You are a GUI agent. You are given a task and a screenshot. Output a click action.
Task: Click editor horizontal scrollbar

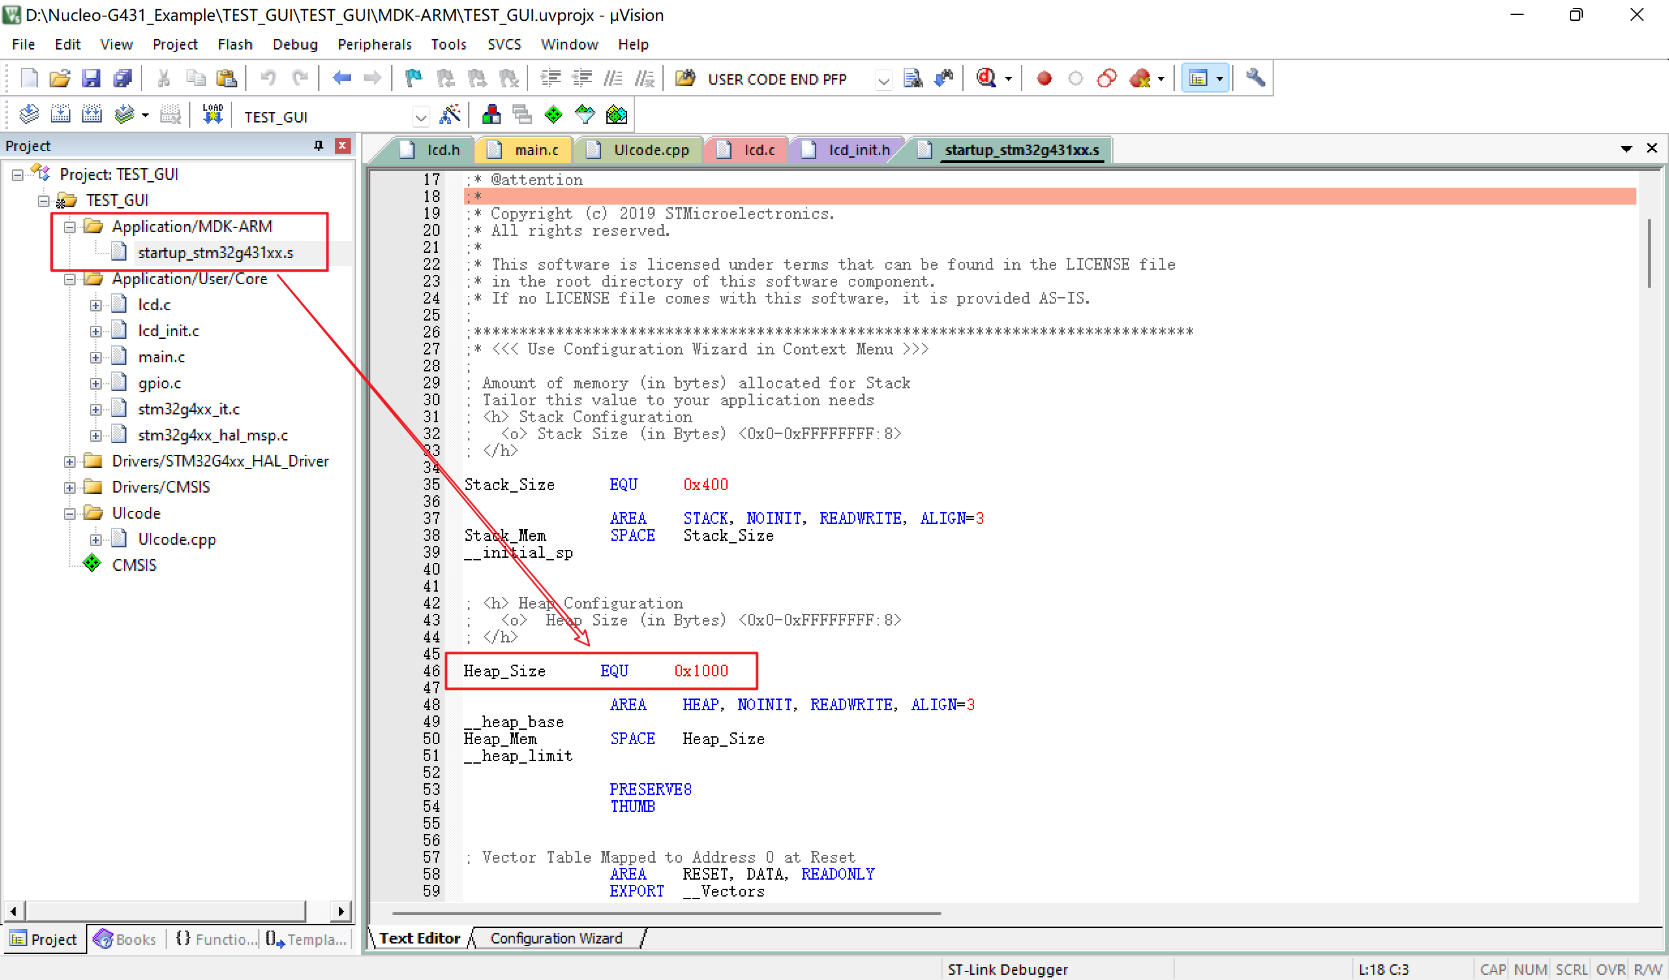point(666,913)
